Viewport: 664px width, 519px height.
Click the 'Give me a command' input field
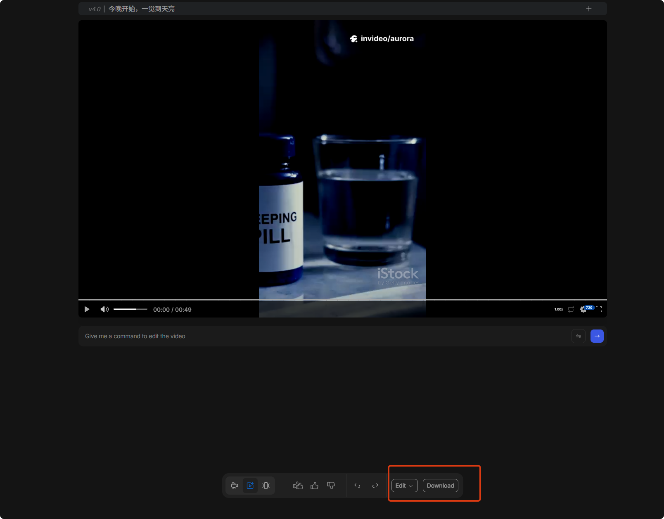(x=322, y=336)
